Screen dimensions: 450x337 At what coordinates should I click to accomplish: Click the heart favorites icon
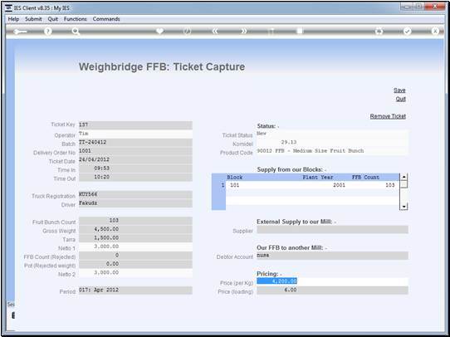click(x=159, y=31)
